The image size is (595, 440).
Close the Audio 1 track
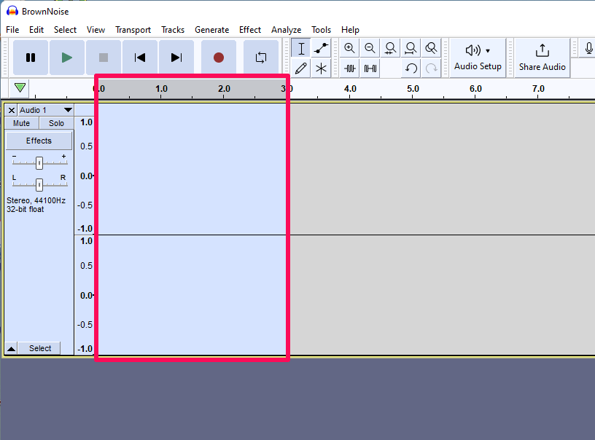coord(12,110)
